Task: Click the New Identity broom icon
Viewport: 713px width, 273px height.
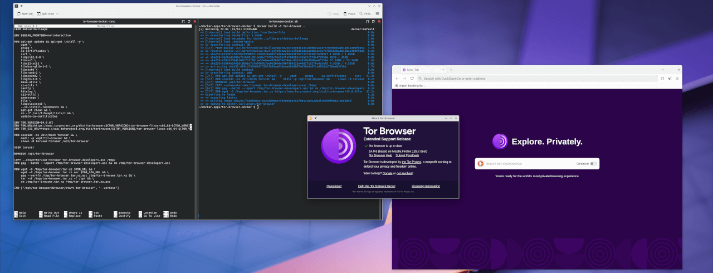Action: (x=670, y=79)
